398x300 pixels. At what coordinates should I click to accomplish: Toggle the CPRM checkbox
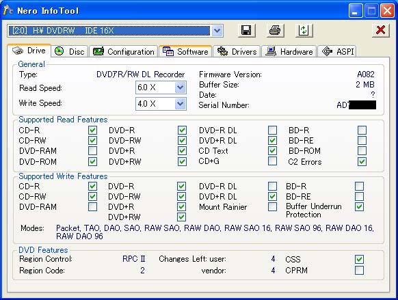pos(359,271)
